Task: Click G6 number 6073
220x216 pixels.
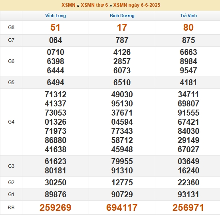Action: click(x=122, y=71)
